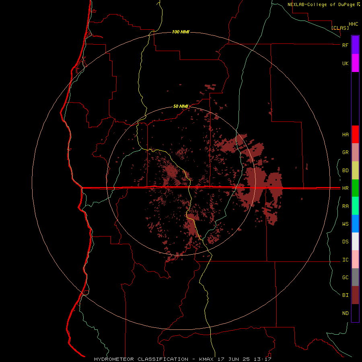Click the 50 NMI range ring label

181,107
